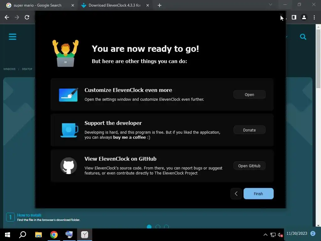
Task: Go back using the left chevron button
Action: (x=236, y=194)
